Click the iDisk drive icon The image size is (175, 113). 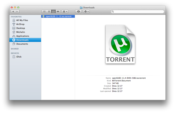click(x=14, y=57)
